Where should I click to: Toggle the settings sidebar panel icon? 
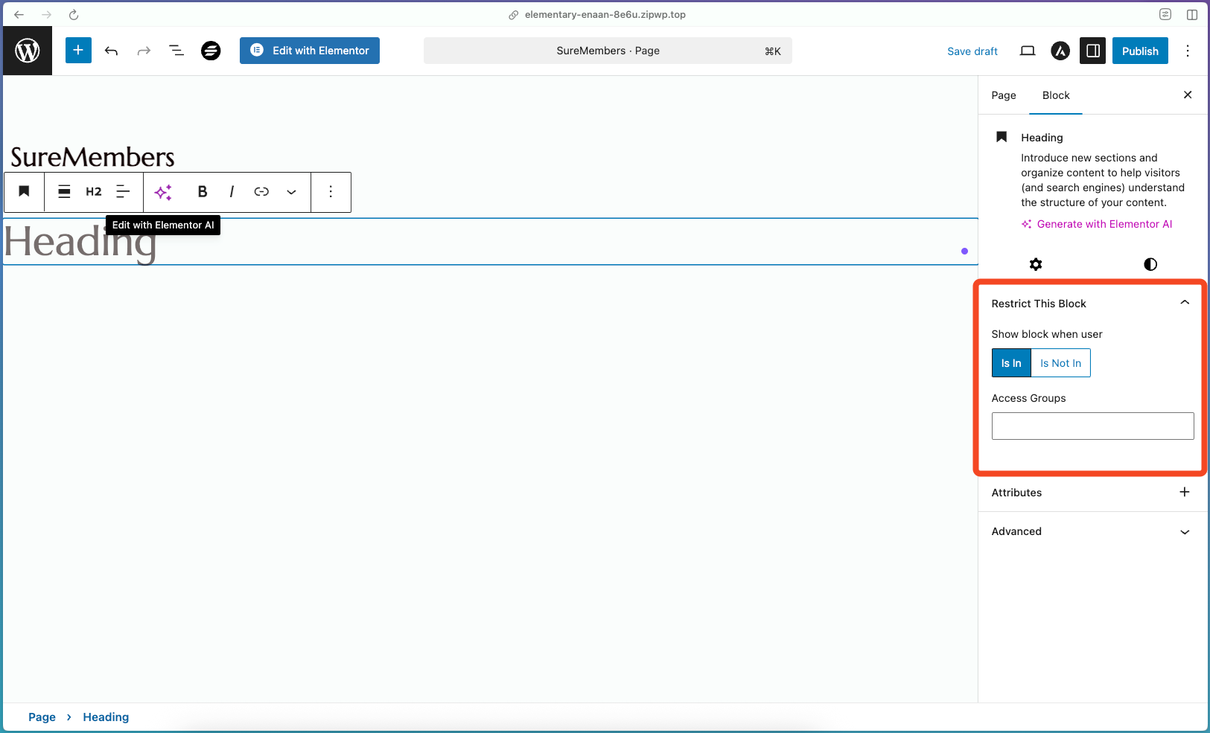[1093, 51]
